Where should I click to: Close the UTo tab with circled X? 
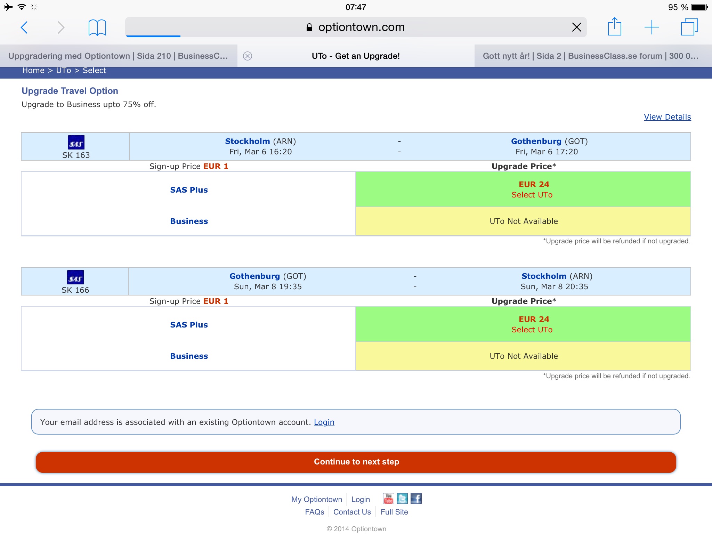click(248, 56)
